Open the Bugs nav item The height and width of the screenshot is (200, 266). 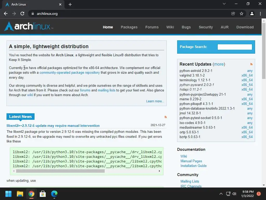(x=186, y=27)
